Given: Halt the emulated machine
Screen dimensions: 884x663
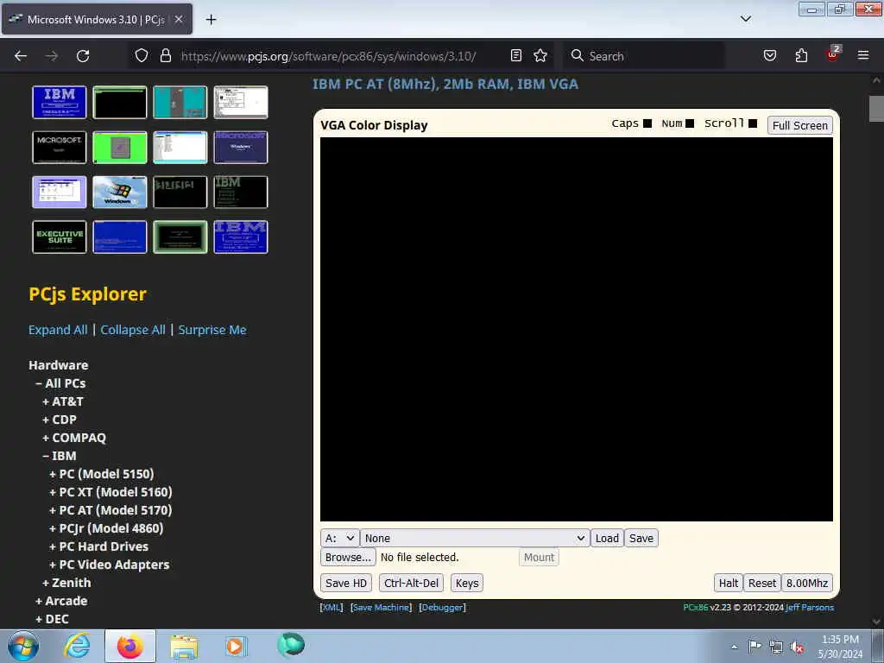Looking at the screenshot, I should pyautogui.click(x=729, y=583).
